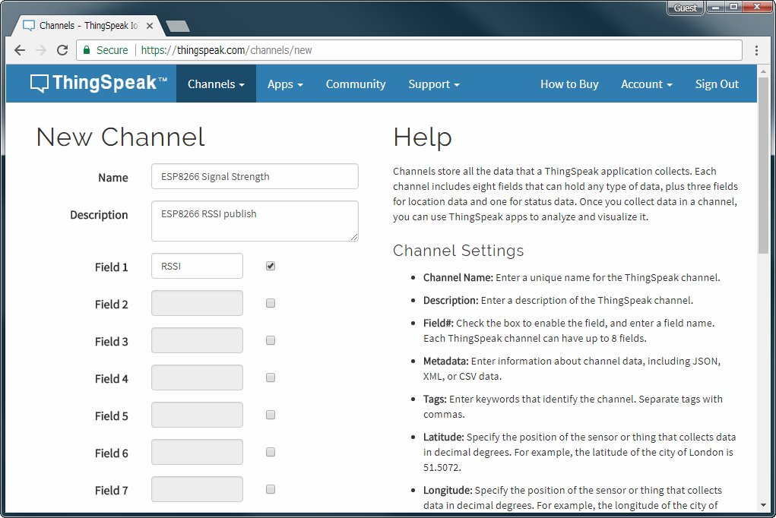Click the bold 'Channel Name:' help text
The image size is (776, 518).
click(x=458, y=277)
